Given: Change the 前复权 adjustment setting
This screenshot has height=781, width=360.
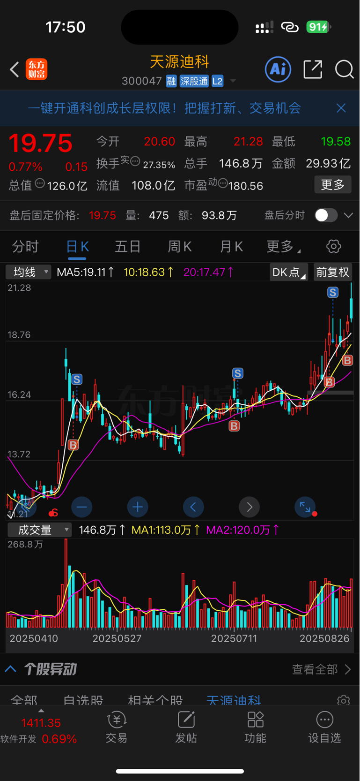Looking at the screenshot, I should pyautogui.click(x=333, y=272).
